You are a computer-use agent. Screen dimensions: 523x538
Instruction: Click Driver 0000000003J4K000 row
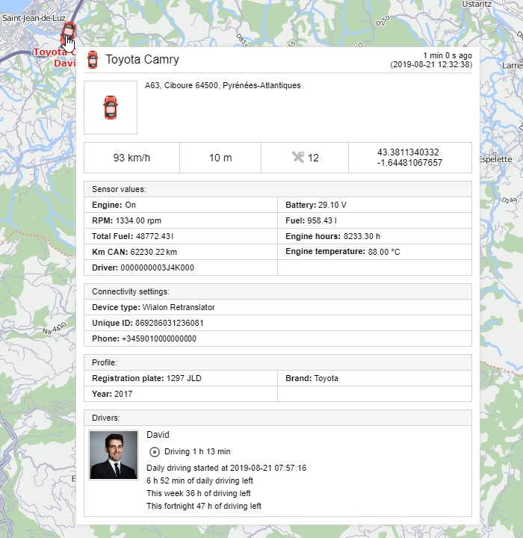181,268
